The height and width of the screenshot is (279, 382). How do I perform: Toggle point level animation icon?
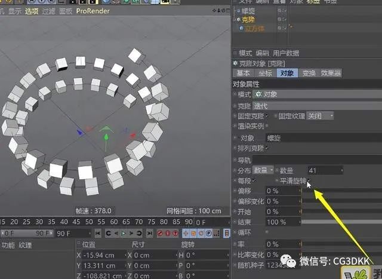point(216,234)
